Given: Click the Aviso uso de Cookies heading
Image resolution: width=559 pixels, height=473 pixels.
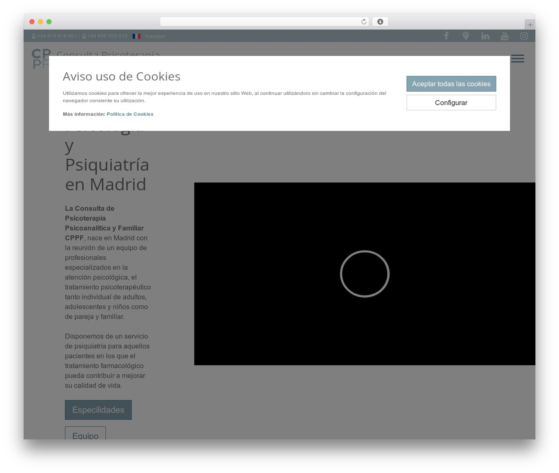Looking at the screenshot, I should [121, 76].
